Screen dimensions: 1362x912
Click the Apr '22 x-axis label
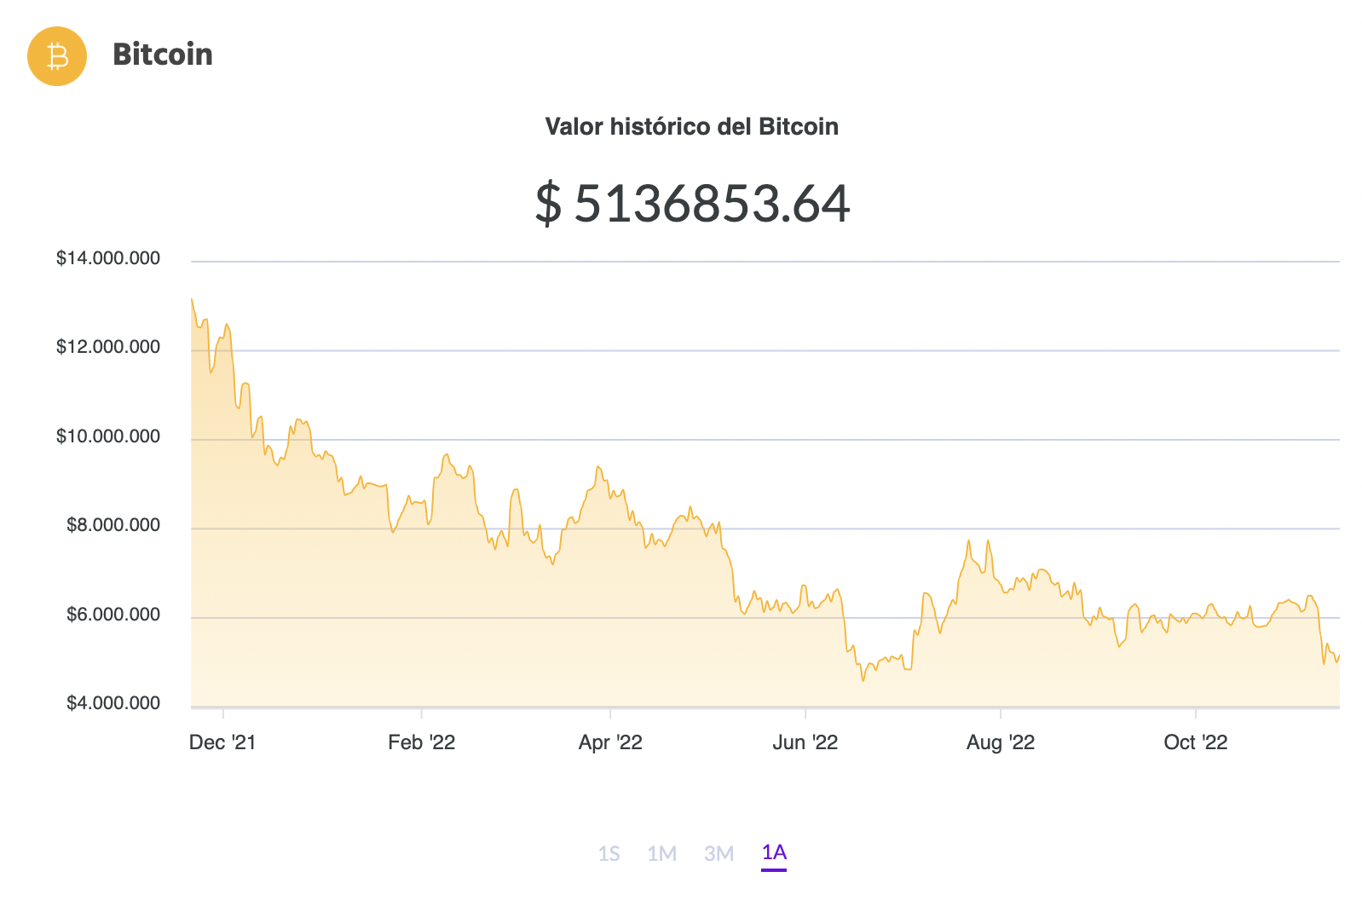tap(610, 742)
